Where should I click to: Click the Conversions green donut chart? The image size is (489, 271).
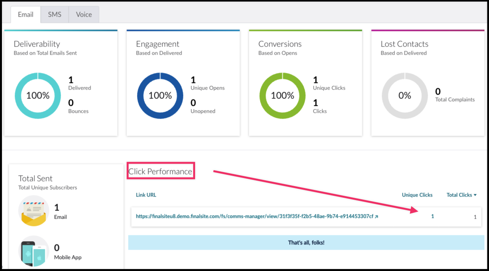click(282, 95)
